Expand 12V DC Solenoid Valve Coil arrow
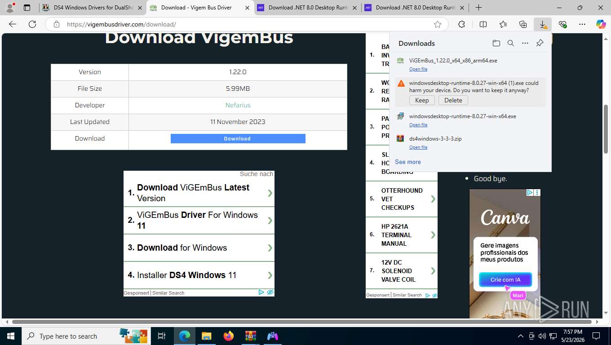 click(433, 271)
